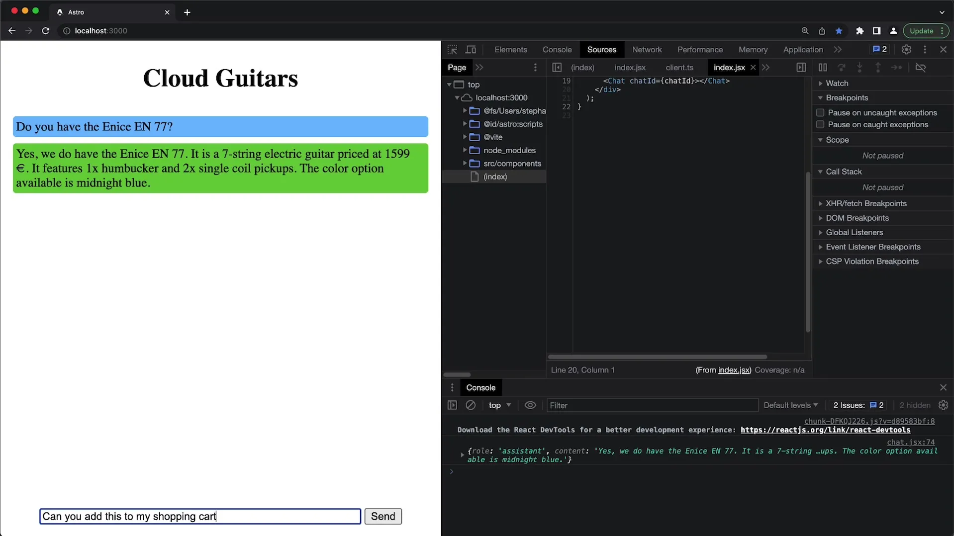Expand the @vite folder
954x536 pixels.
[x=465, y=137]
